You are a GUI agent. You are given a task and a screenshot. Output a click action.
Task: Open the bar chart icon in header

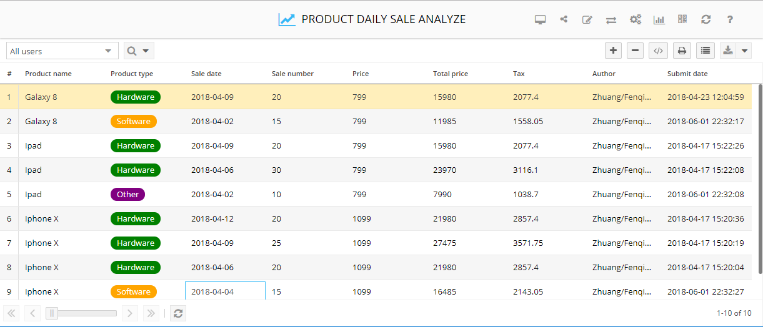(659, 19)
